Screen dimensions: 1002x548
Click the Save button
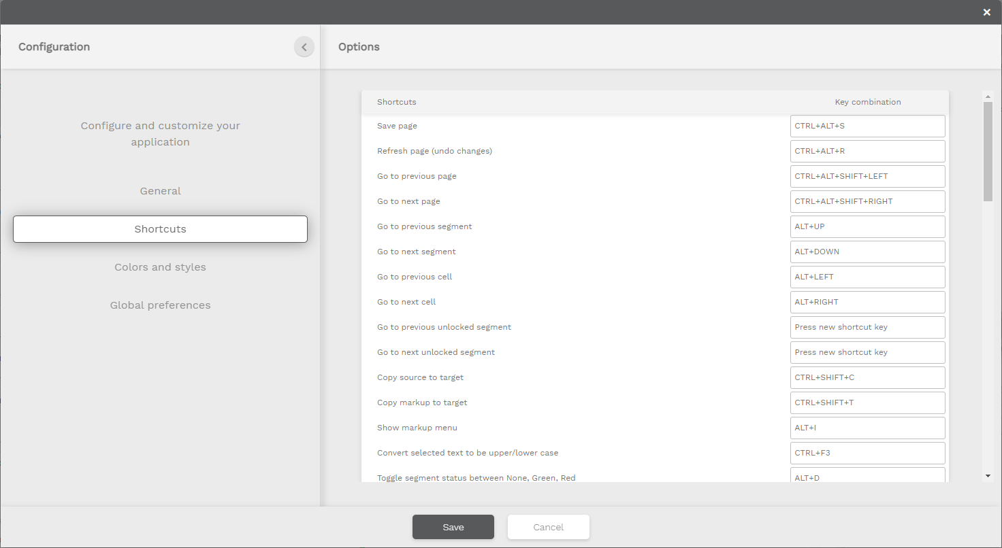click(453, 527)
